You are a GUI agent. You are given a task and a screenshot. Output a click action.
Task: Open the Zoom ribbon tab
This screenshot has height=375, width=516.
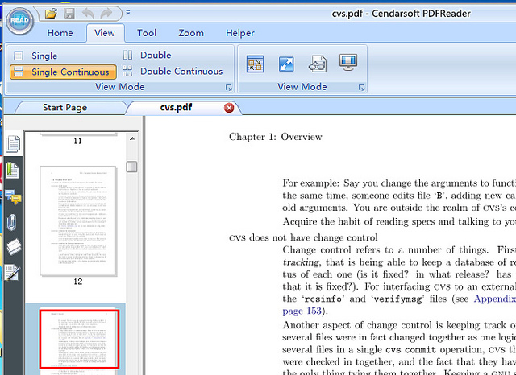(x=191, y=33)
